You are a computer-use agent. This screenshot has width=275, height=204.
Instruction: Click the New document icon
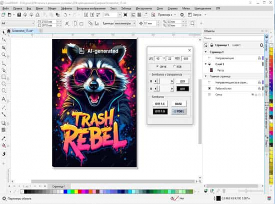click(x=3, y=15)
